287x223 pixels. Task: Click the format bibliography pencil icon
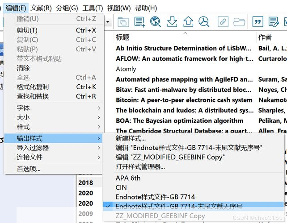pyautogui.click(x=274, y=22)
